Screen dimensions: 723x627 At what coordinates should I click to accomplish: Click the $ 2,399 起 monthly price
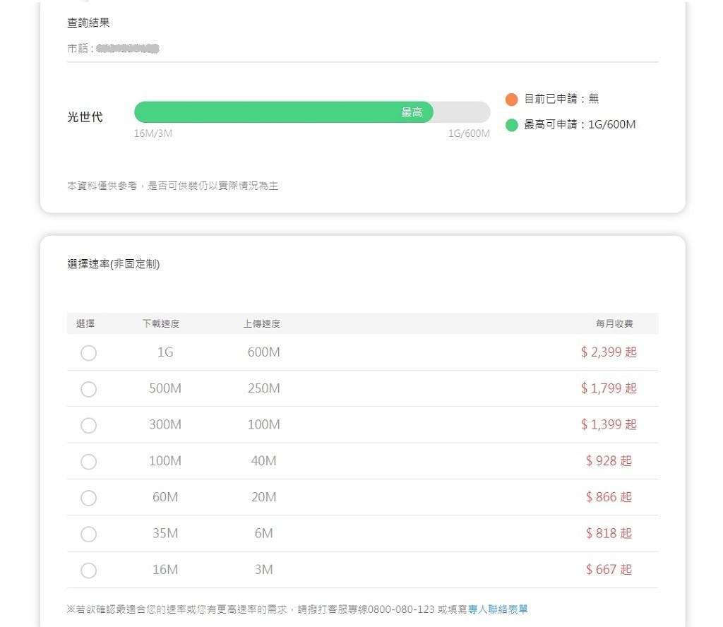click(609, 352)
